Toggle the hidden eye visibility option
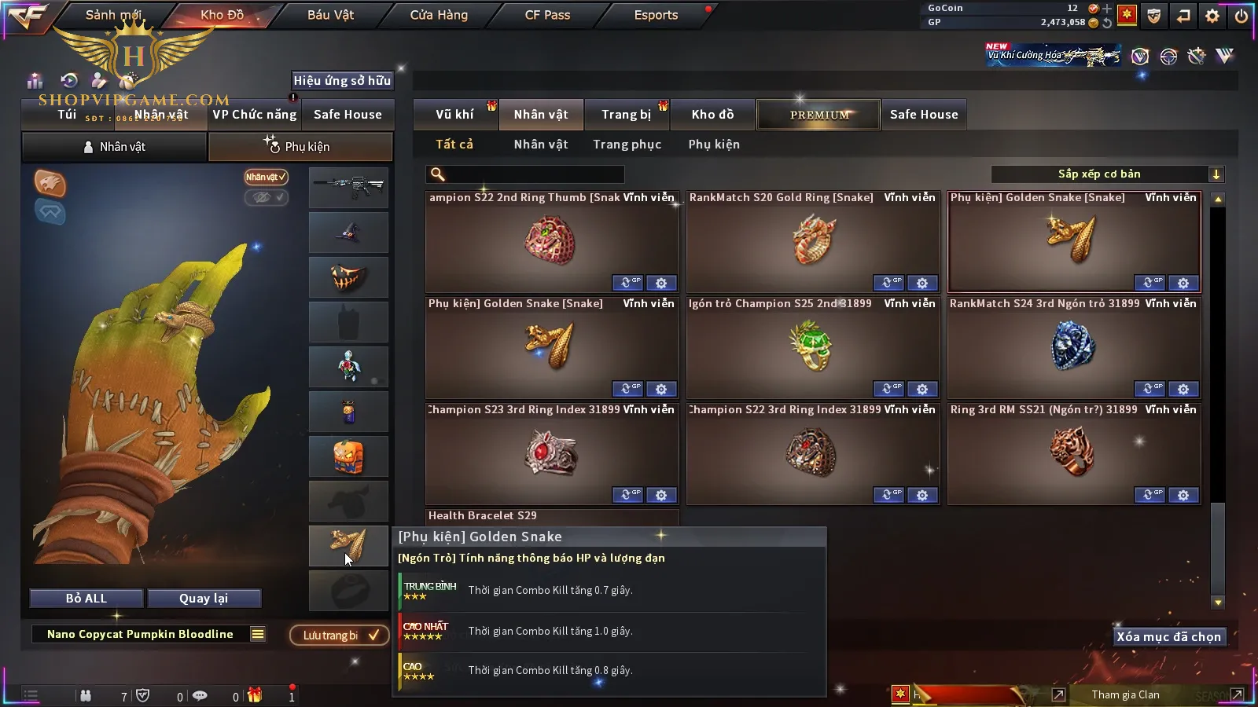 click(266, 197)
